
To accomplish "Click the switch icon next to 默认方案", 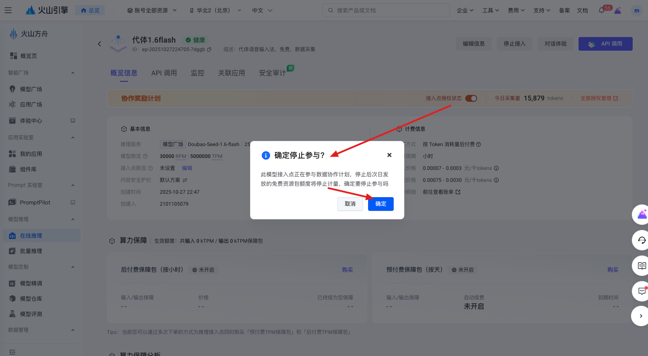I will click(185, 180).
